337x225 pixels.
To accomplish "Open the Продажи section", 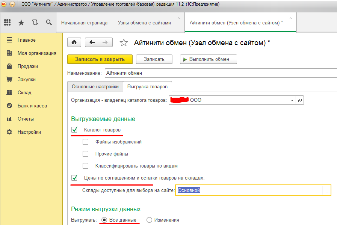I will tap(28, 66).
